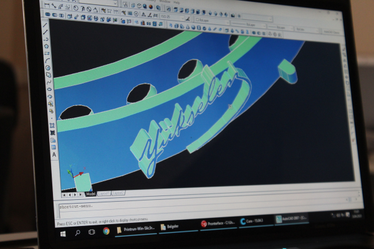Click the first-tab navigation arrow beside Model
The image size is (374, 249).
[x=64, y=195]
